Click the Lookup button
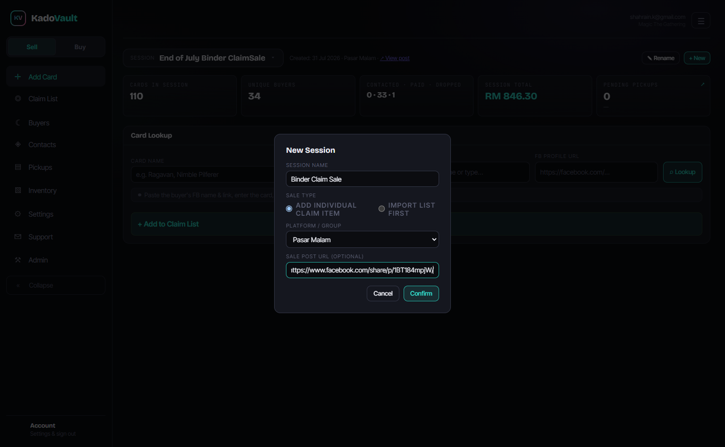 pyautogui.click(x=682, y=172)
